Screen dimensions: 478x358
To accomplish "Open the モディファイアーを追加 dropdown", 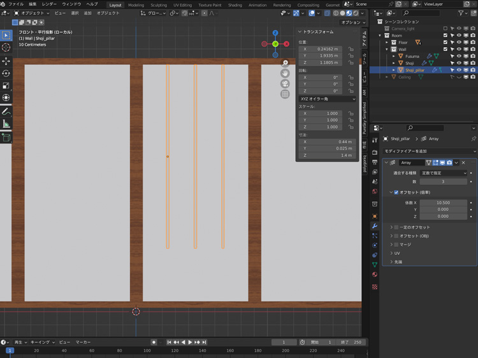I will pos(428,151).
